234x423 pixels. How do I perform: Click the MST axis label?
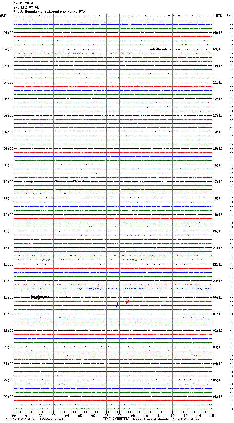click(x=3, y=16)
